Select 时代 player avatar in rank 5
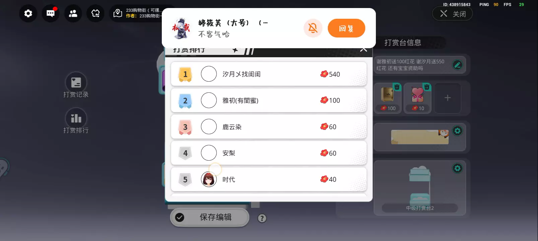 tap(209, 179)
